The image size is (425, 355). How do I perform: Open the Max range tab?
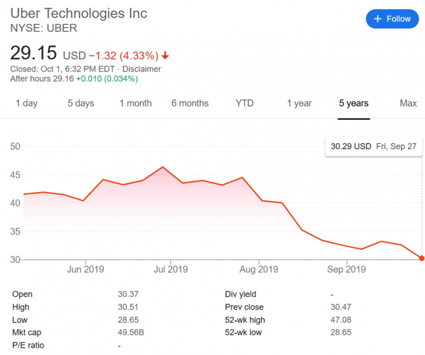tap(408, 103)
